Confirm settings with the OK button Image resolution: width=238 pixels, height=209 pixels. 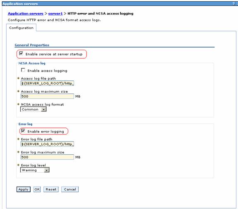tap(37, 189)
